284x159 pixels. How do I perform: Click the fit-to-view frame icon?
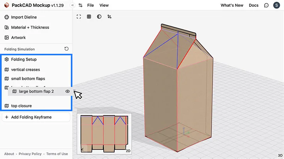78,17
